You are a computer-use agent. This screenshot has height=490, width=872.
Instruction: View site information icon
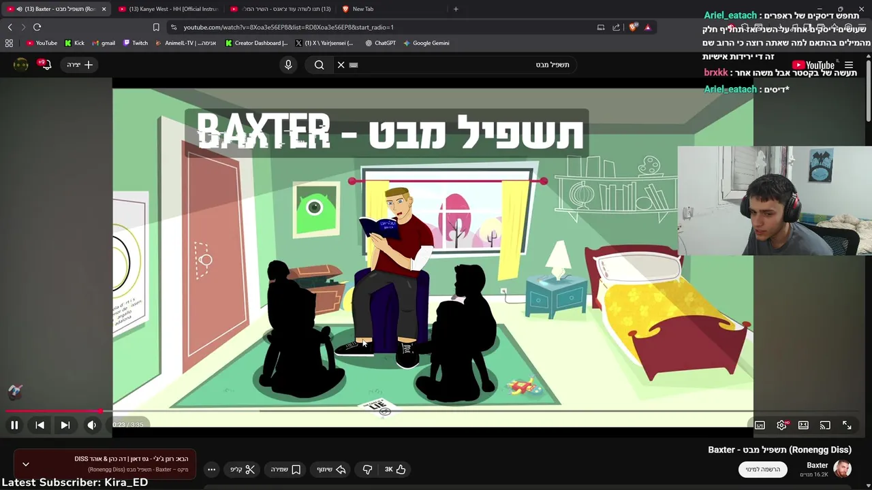[x=174, y=27]
